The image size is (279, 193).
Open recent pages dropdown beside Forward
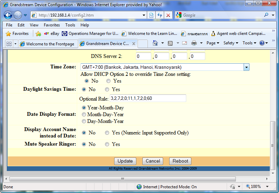click(x=25, y=15)
